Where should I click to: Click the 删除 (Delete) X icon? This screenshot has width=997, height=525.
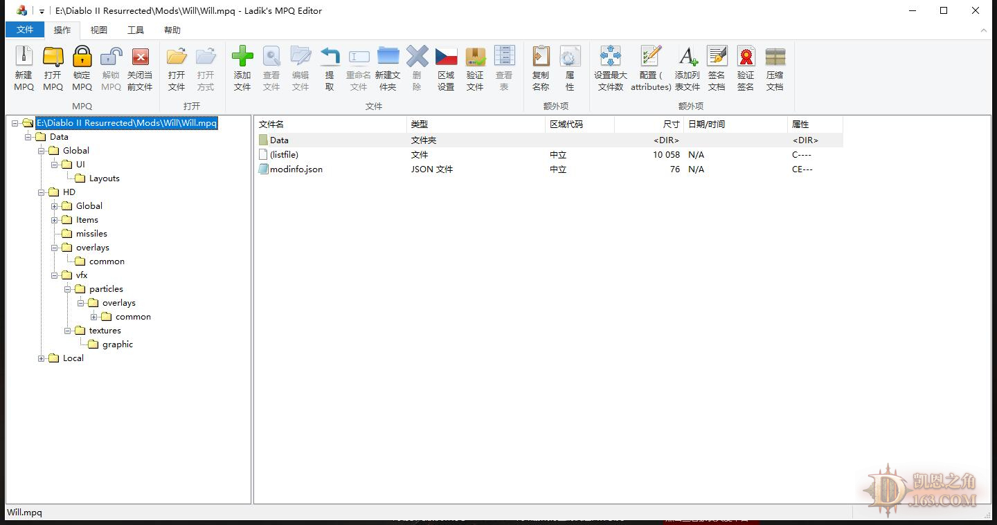417,57
